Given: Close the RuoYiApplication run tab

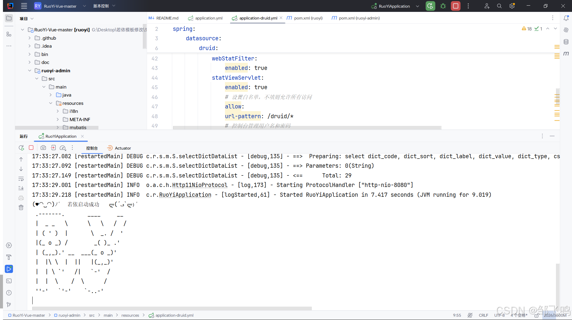Looking at the screenshot, I should [82, 136].
